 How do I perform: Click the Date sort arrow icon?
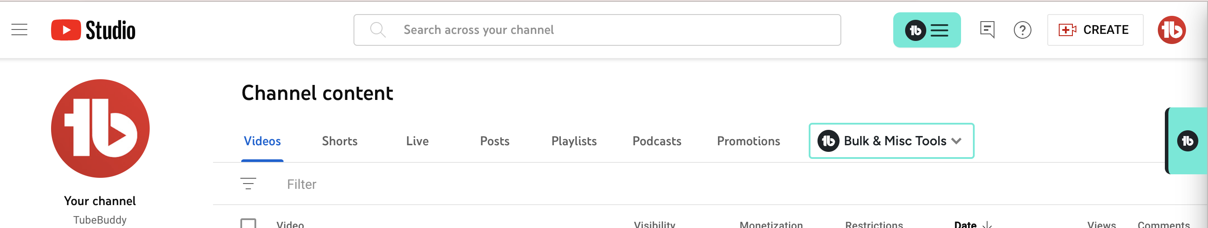987,225
